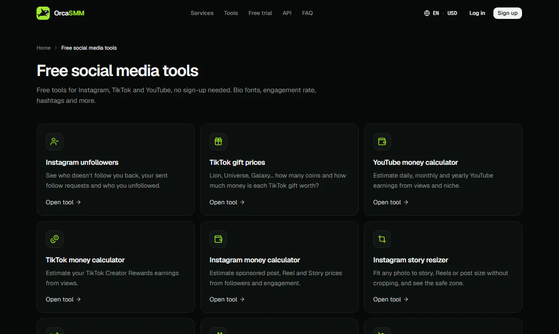Open the Tools navigation item
The image size is (559, 334).
point(231,13)
